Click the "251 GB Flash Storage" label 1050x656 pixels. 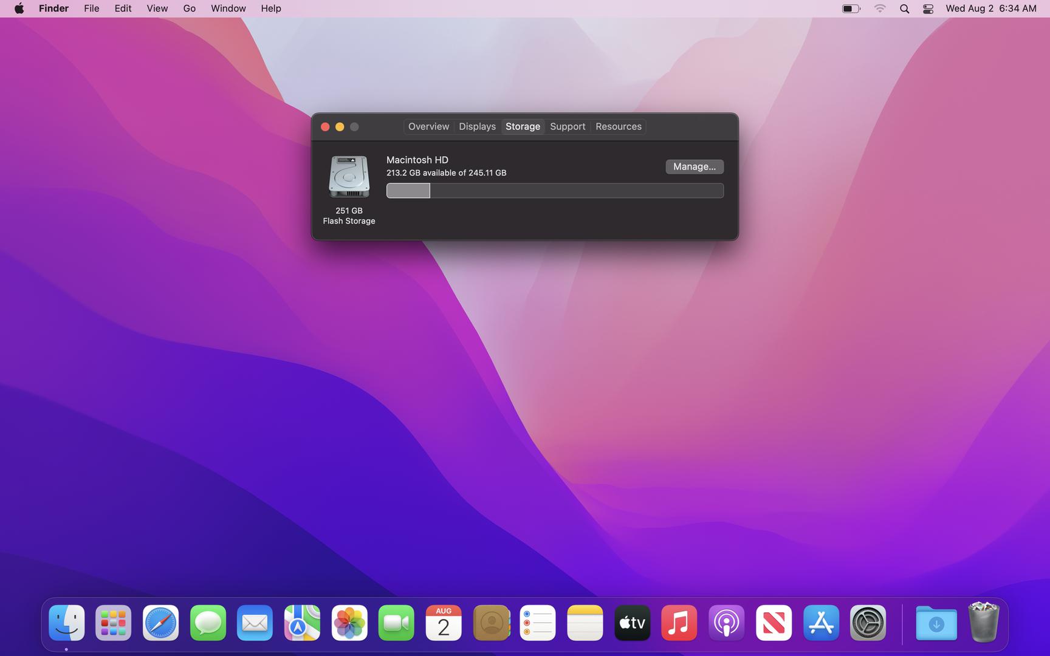(349, 216)
